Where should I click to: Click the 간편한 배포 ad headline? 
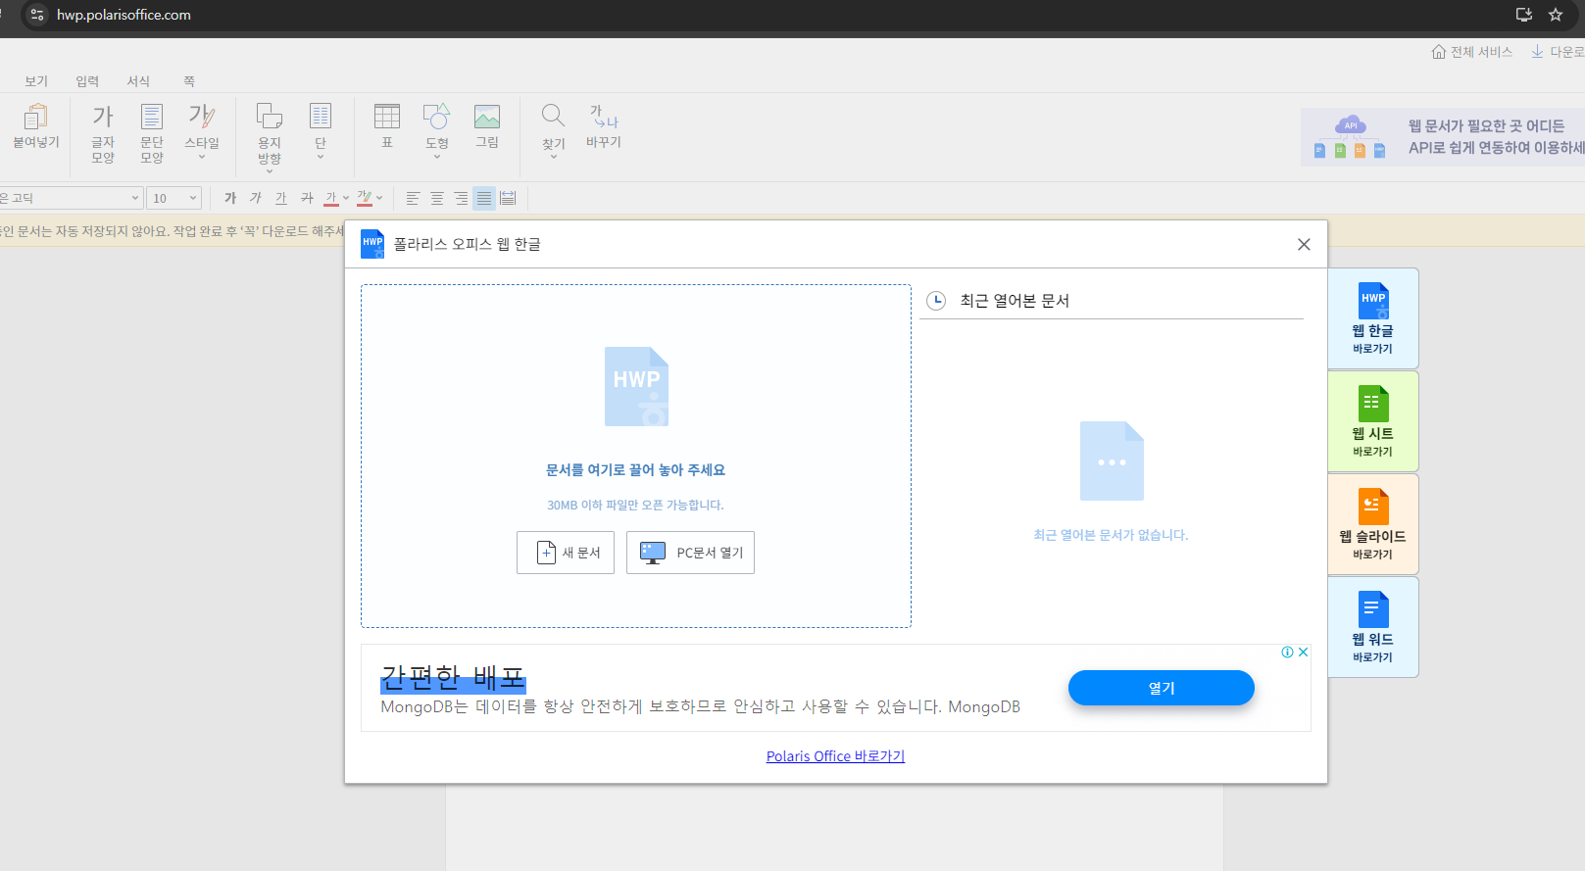click(x=453, y=677)
